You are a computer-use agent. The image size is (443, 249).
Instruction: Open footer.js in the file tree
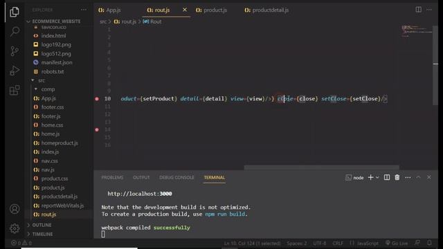pyautogui.click(x=51, y=116)
